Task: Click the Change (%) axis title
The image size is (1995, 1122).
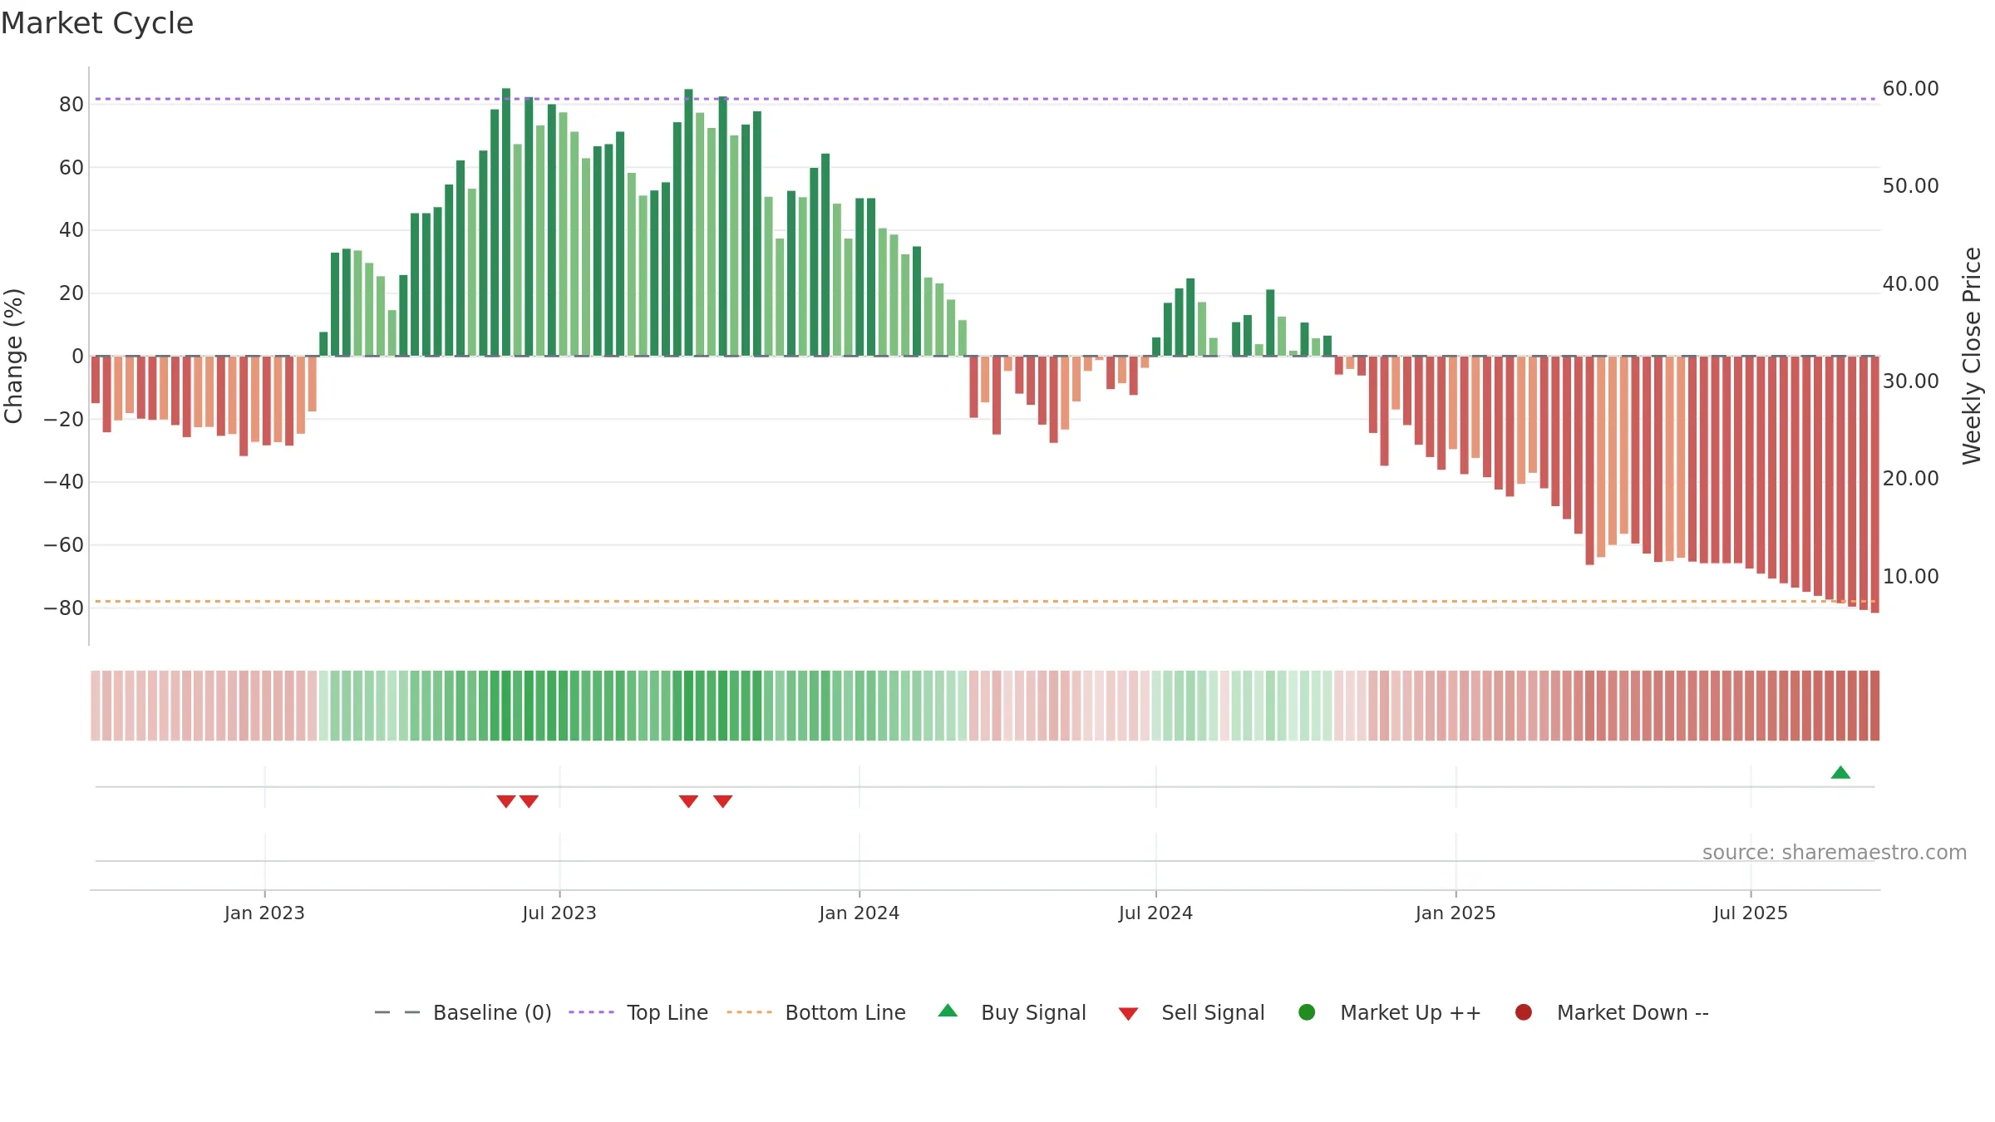Action: coord(13,356)
